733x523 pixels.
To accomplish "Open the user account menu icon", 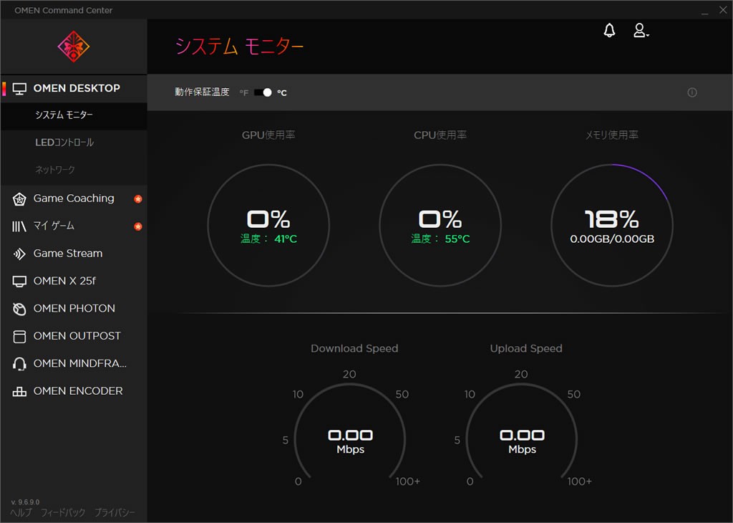I will coord(641,30).
